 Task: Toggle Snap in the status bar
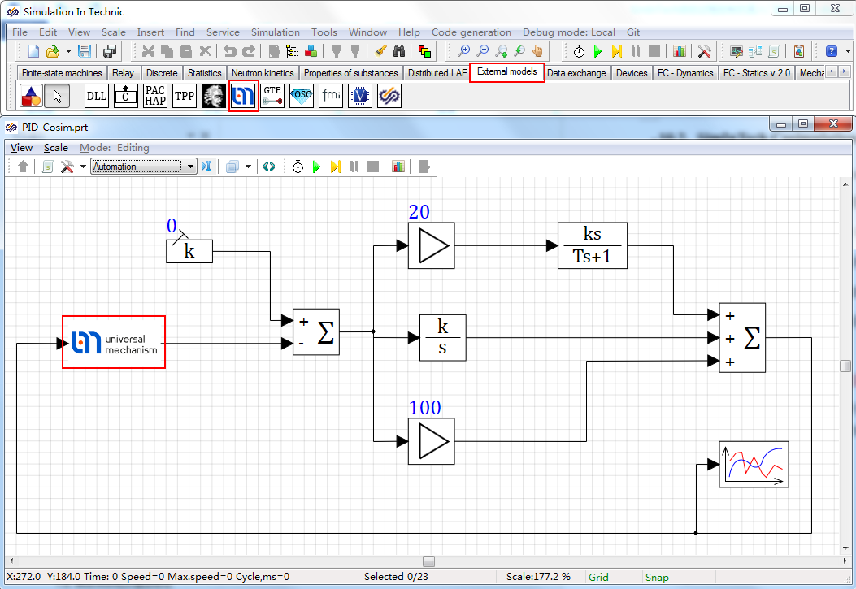tap(657, 577)
